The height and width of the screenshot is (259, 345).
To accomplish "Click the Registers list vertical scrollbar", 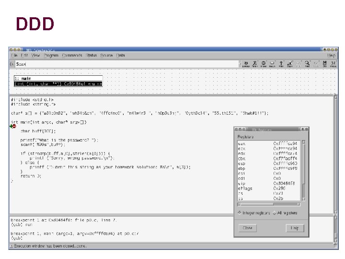I will click(x=304, y=171).
